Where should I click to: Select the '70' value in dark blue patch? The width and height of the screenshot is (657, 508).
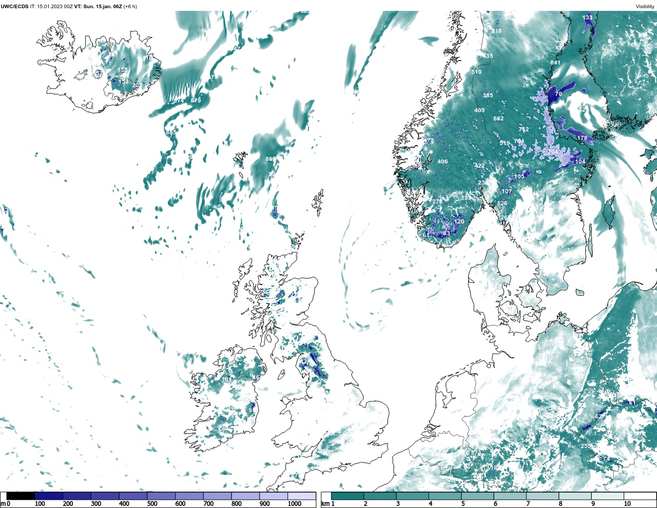pyautogui.click(x=558, y=94)
